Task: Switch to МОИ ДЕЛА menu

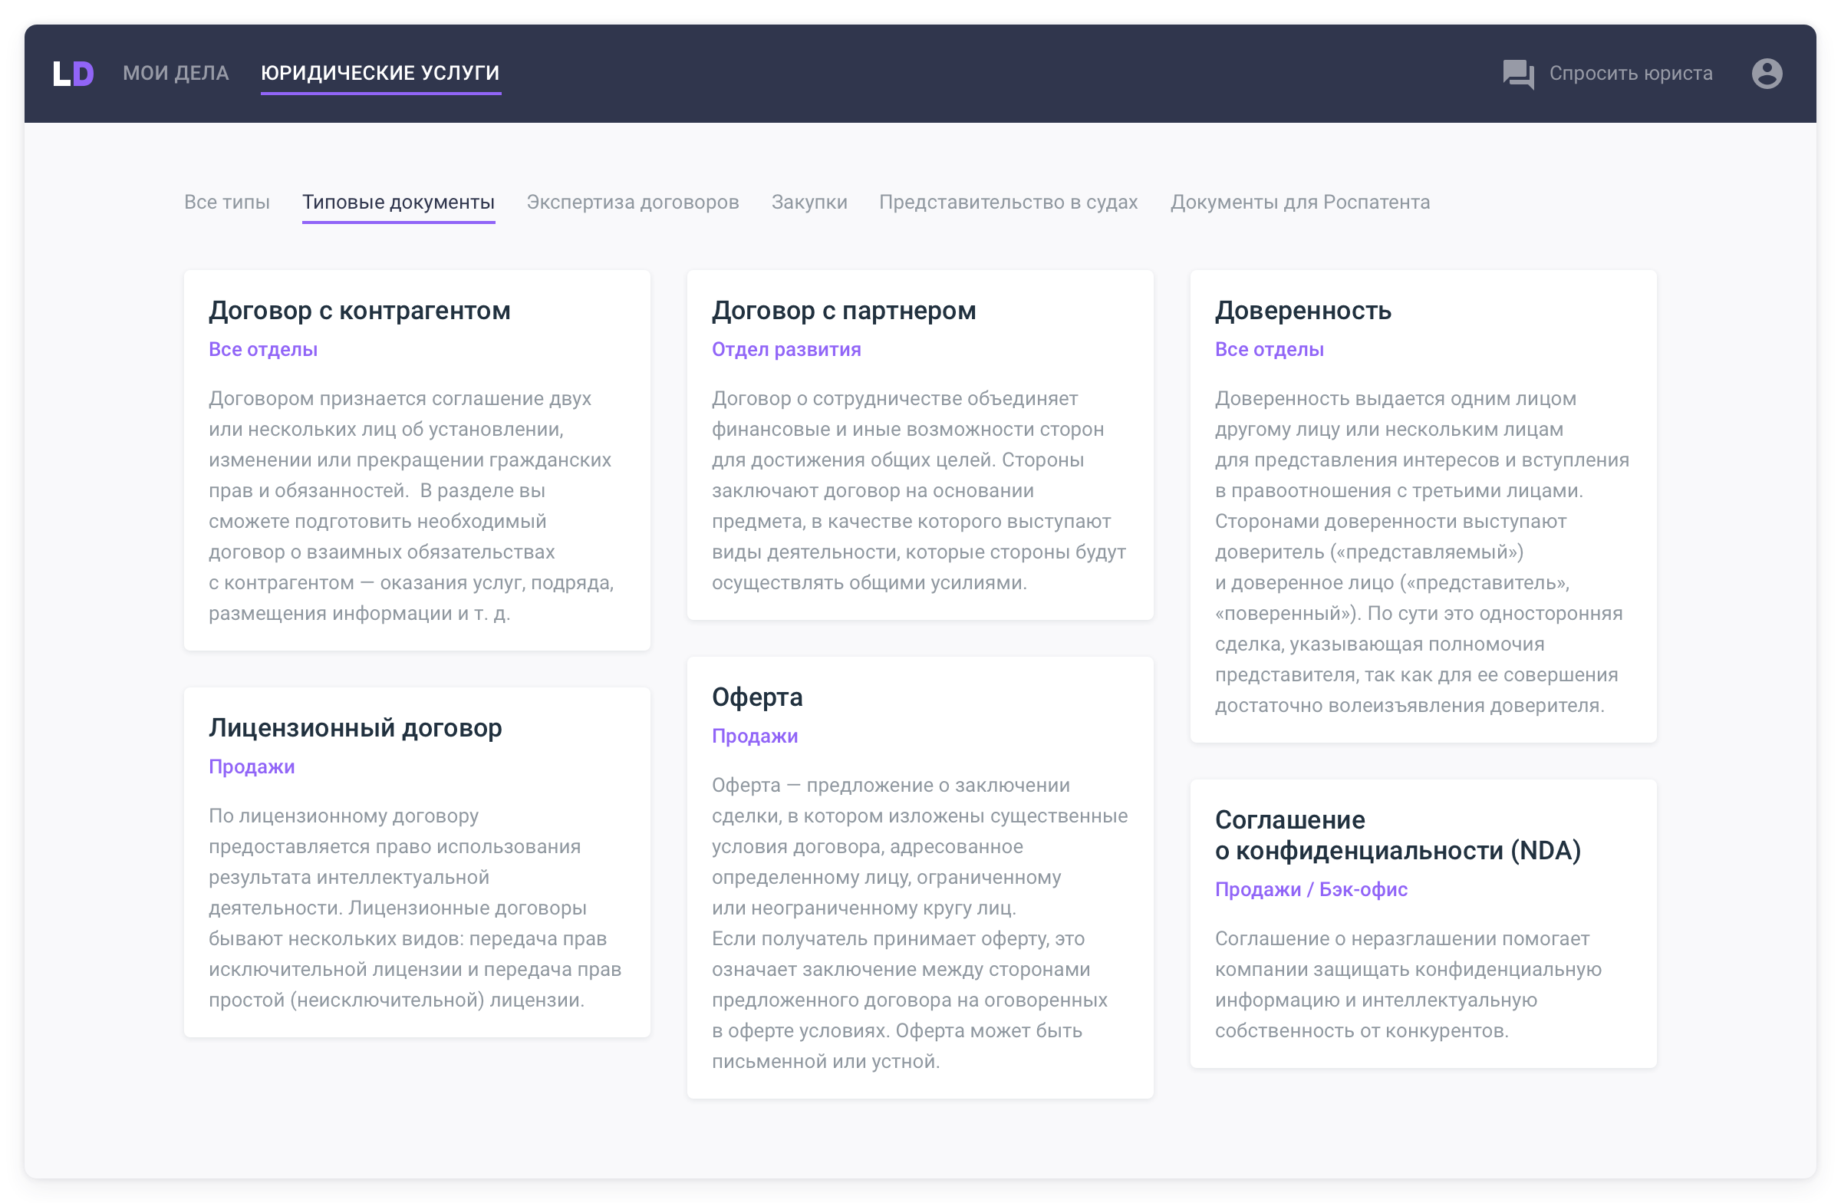Action: 176,74
